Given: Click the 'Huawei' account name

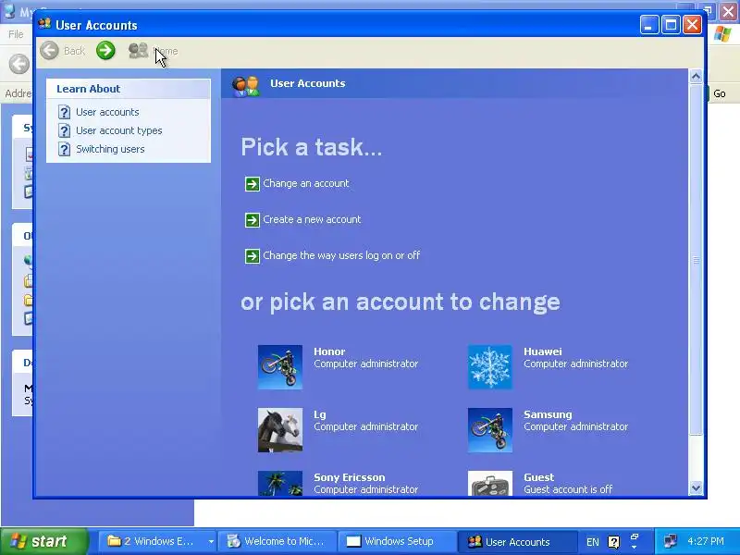Looking at the screenshot, I should (543, 351).
